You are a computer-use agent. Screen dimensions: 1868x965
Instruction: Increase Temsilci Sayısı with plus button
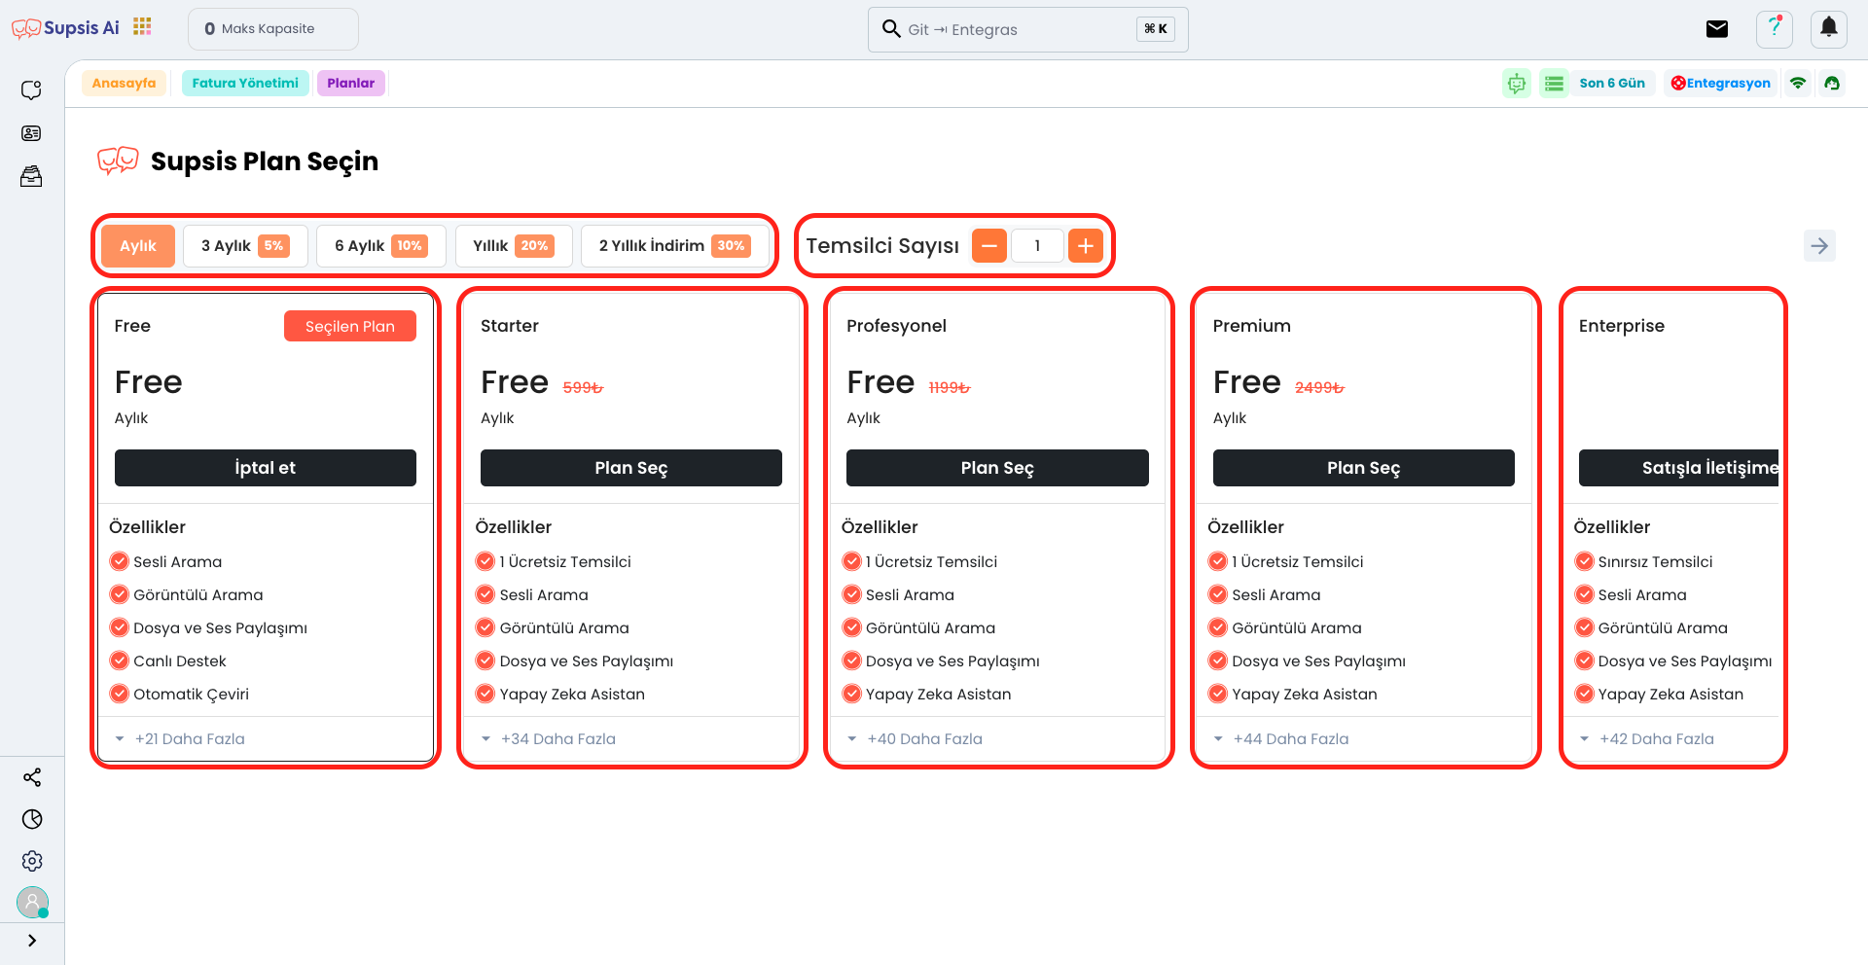pos(1086,246)
